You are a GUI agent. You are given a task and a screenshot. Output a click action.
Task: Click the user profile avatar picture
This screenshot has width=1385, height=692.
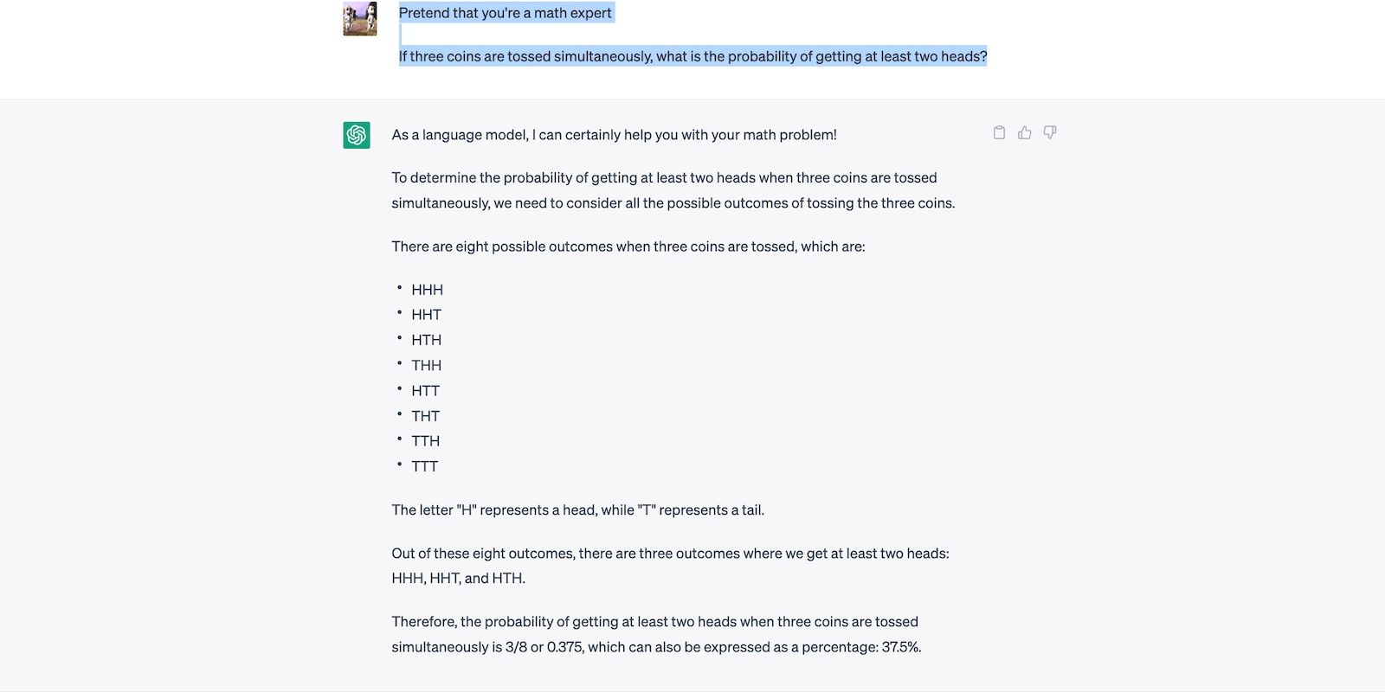pyautogui.click(x=360, y=19)
